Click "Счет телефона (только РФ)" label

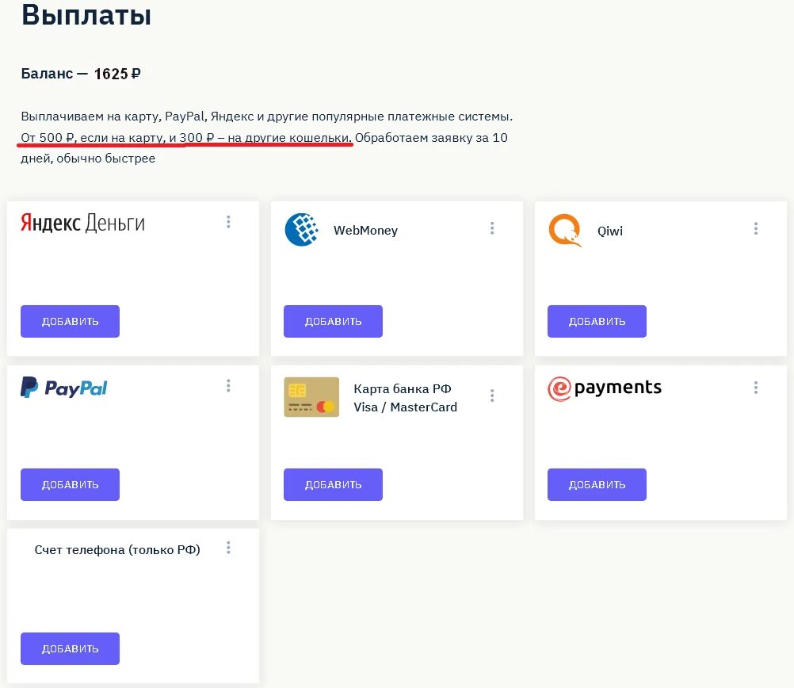tap(117, 550)
